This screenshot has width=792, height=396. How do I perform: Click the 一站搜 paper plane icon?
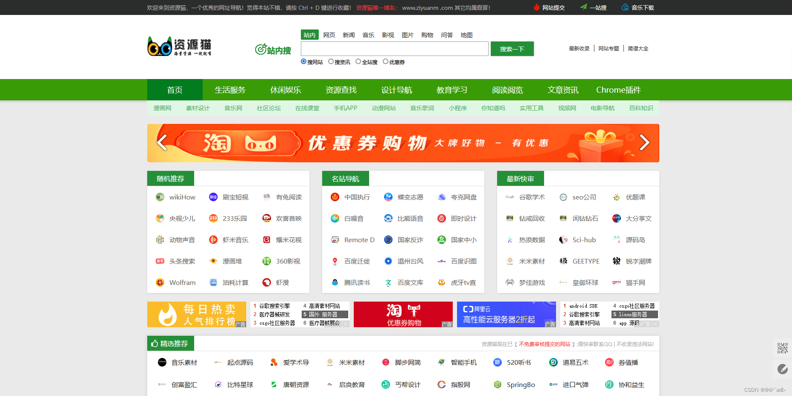[x=583, y=7]
